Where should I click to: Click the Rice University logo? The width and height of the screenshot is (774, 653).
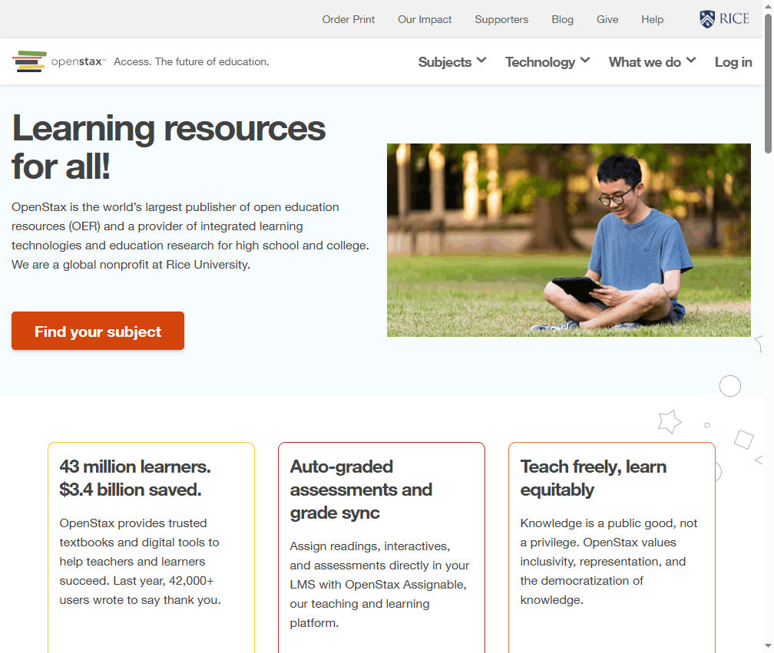pos(724,19)
